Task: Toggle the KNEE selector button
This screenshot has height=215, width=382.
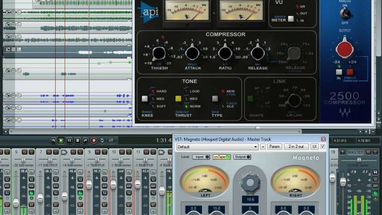Action: tap(145, 99)
